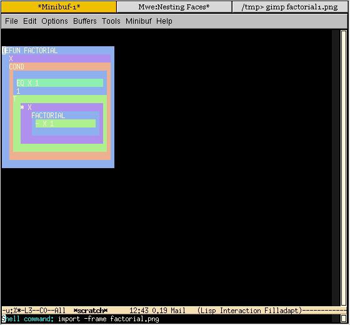Click the DEFUN FACTORIAL text line
The image size is (350, 325).
pos(30,51)
